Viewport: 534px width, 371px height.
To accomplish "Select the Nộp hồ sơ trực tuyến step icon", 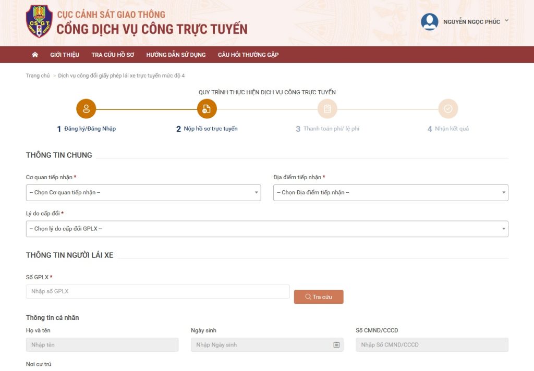I will pos(207,108).
